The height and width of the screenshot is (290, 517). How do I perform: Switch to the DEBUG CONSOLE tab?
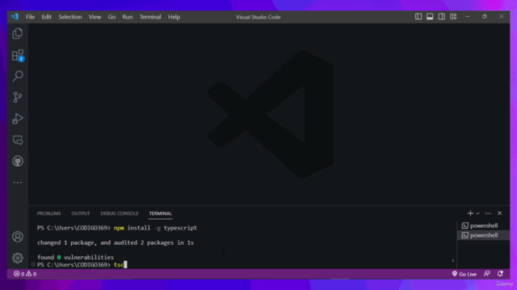(x=120, y=213)
